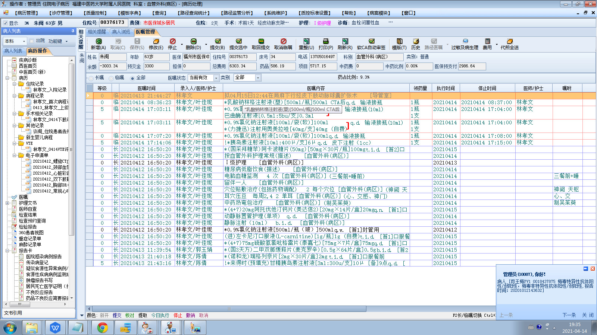597x335 pixels.
Task: Click the 取回提交 retrieve submission icon
Action: (x=261, y=41)
